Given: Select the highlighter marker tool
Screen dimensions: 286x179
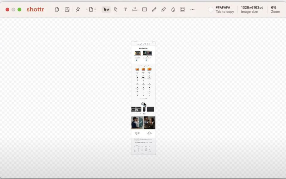Looking at the screenshot, I should [x=164, y=10].
